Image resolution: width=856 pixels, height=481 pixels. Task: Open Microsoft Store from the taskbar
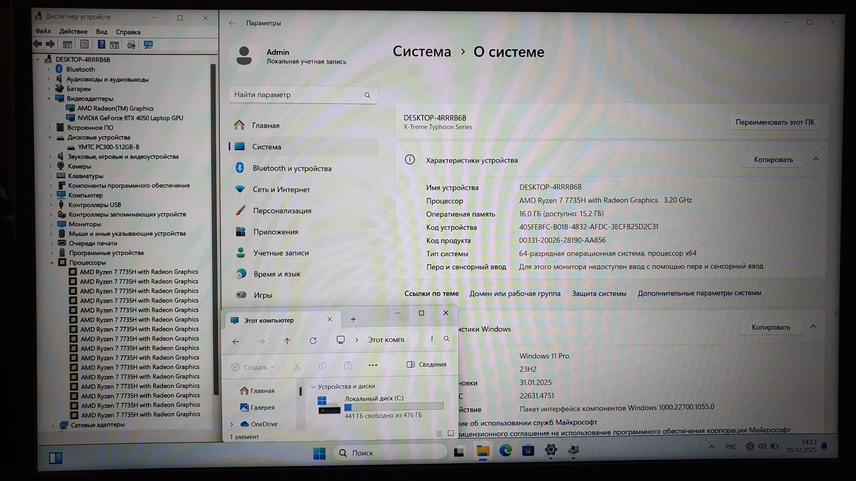528,451
